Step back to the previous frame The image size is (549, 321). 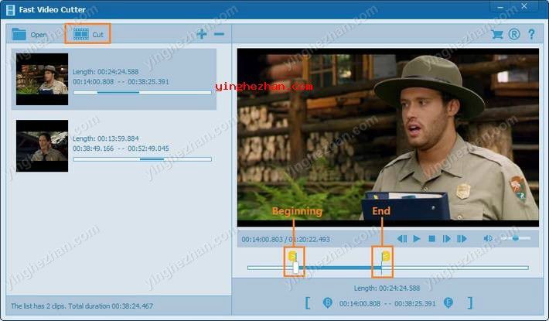[x=402, y=239]
